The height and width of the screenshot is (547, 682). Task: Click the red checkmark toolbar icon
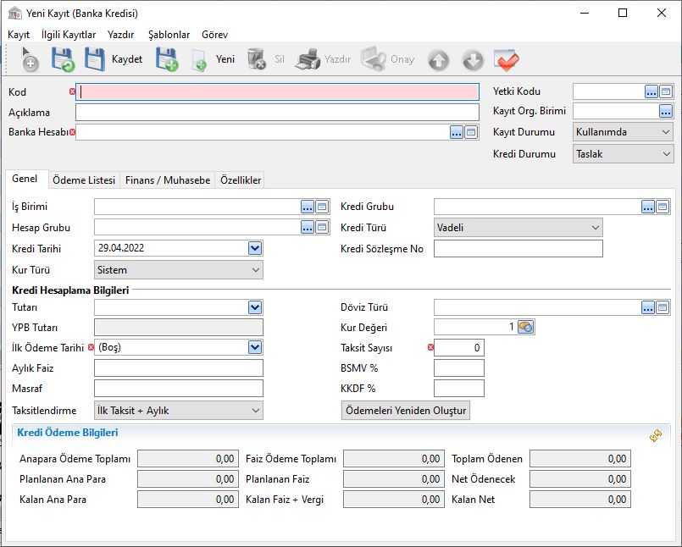click(x=507, y=60)
